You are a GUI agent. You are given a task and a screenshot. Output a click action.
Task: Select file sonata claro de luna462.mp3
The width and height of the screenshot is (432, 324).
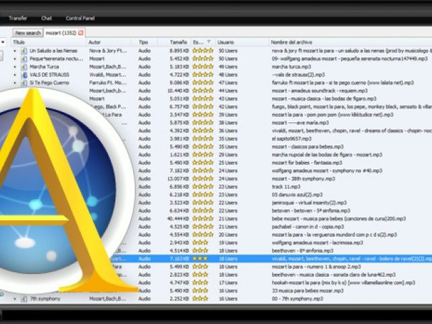(x=333, y=275)
